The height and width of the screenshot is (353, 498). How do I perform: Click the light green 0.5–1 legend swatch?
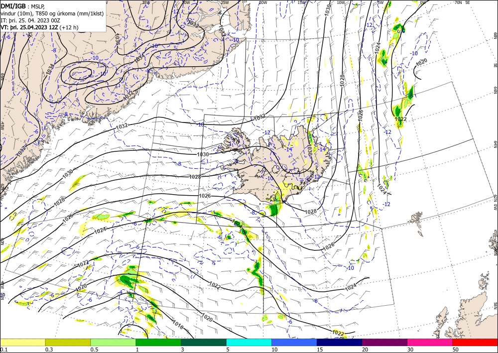pyautogui.click(x=113, y=342)
